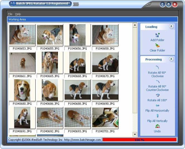Image resolution: width=185 pixels, height=149 pixels.
Task: Select the P1040688.JPG thumbnail
Action: (x=77, y=90)
